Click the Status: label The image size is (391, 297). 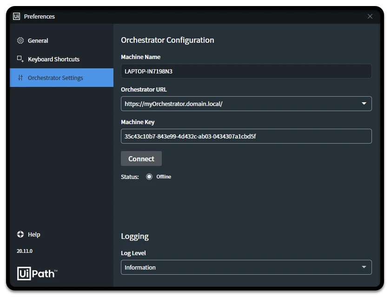tap(130, 177)
